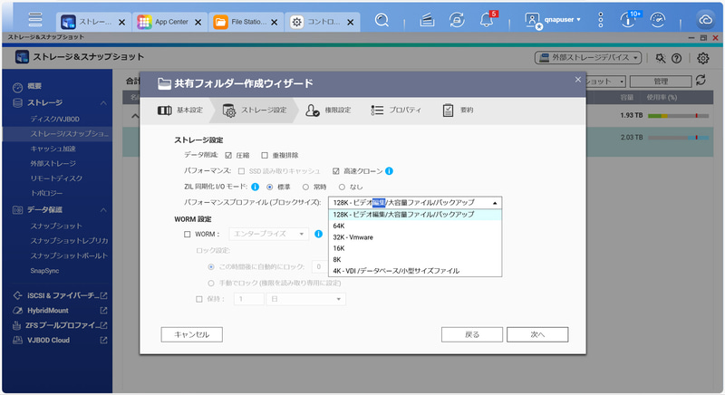
Task: Collapse the ストレージ sidebar section
Action: pos(103,102)
